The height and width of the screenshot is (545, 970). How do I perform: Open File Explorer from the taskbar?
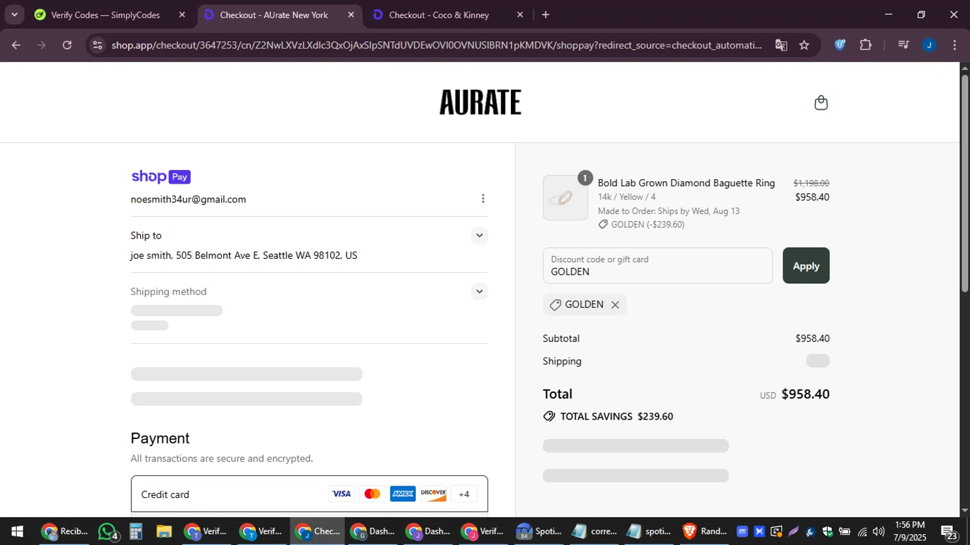164,531
